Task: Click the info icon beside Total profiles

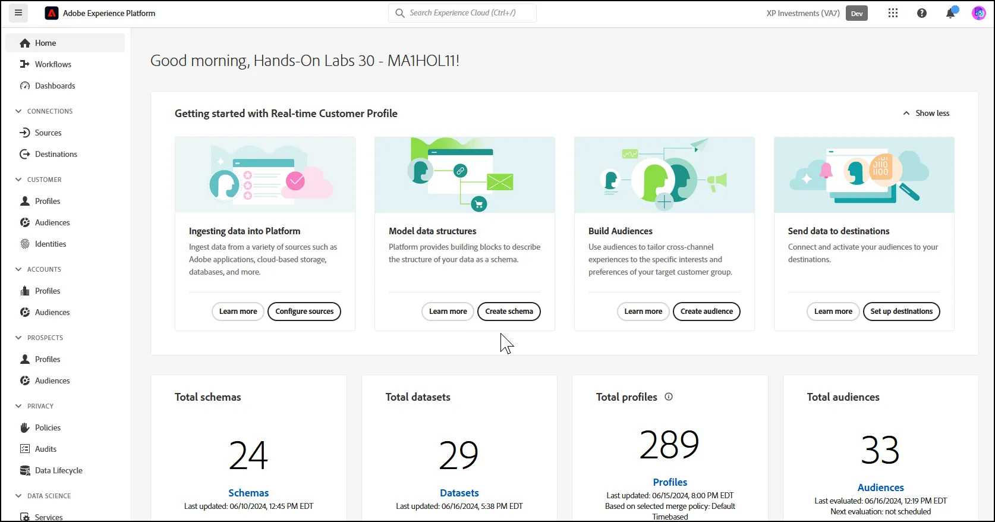Action: coord(669,397)
